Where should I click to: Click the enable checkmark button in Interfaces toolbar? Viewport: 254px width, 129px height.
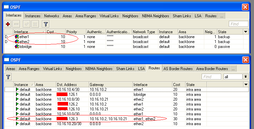pos(27,24)
